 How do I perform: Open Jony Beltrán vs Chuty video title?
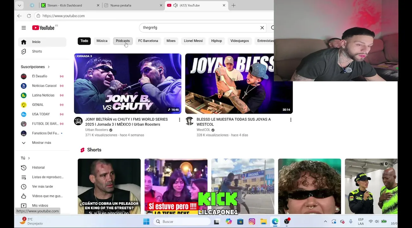127,122
